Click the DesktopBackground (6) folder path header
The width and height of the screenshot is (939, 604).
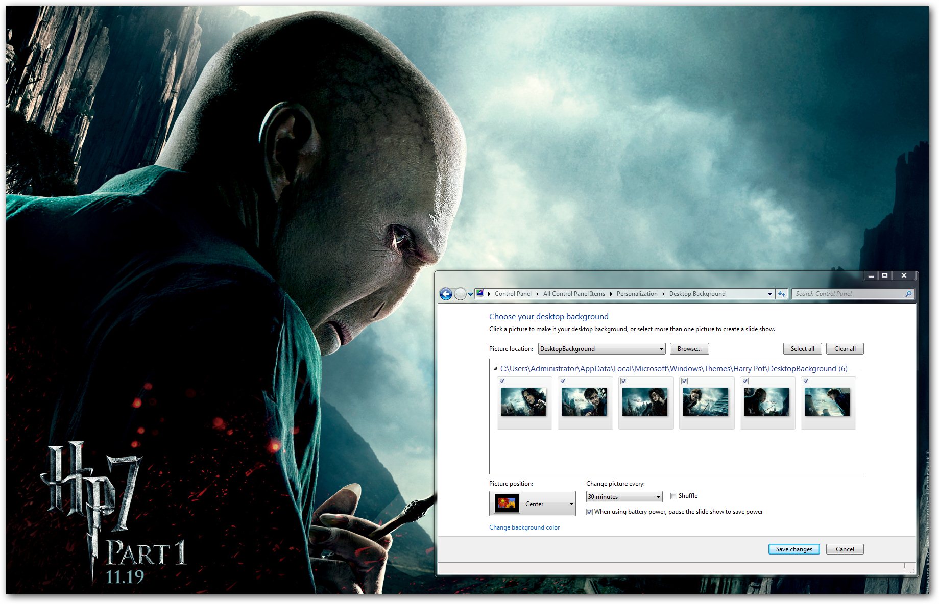tap(673, 369)
